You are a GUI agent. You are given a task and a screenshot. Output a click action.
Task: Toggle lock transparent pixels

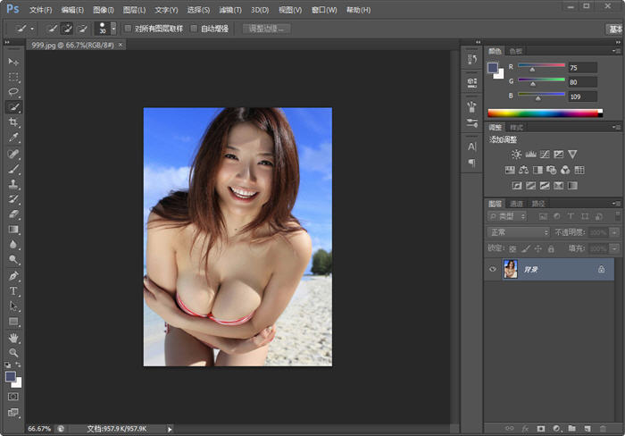pos(512,249)
